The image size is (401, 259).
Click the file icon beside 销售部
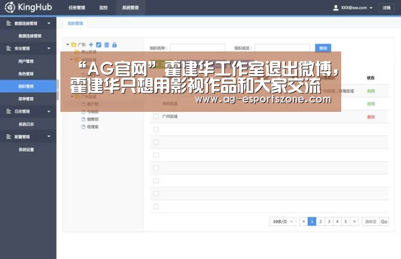tap(84, 119)
